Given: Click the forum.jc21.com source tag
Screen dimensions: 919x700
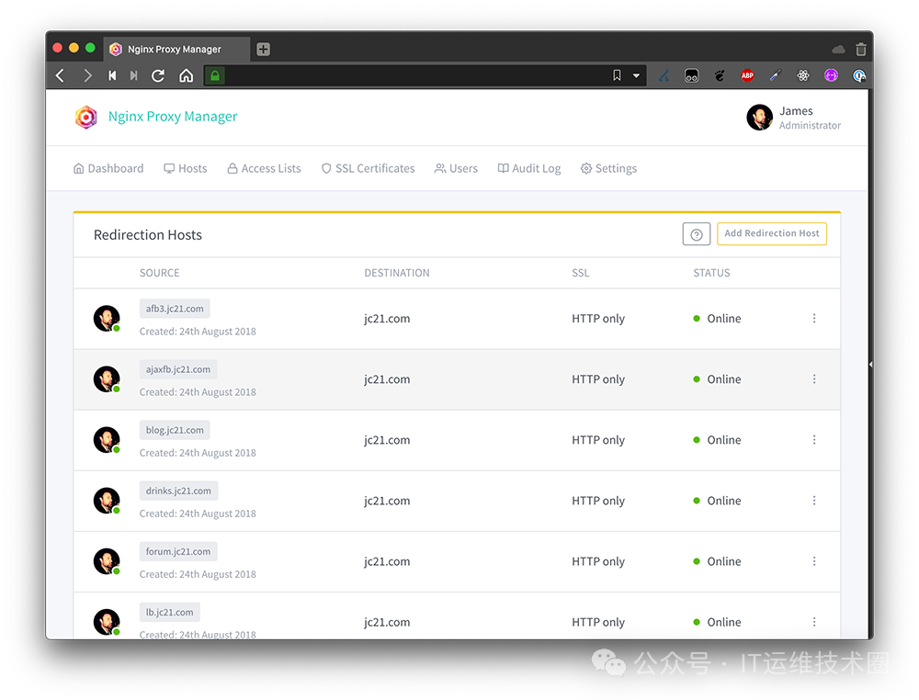Looking at the screenshot, I should (x=178, y=552).
